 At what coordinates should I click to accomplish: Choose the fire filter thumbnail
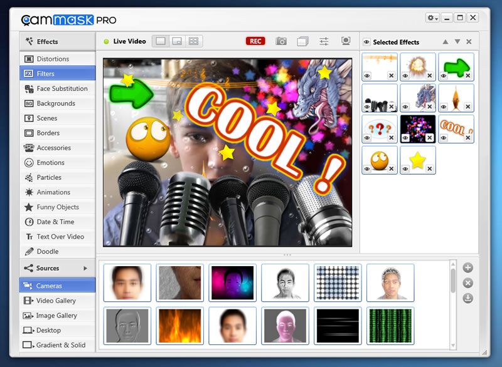180,325
